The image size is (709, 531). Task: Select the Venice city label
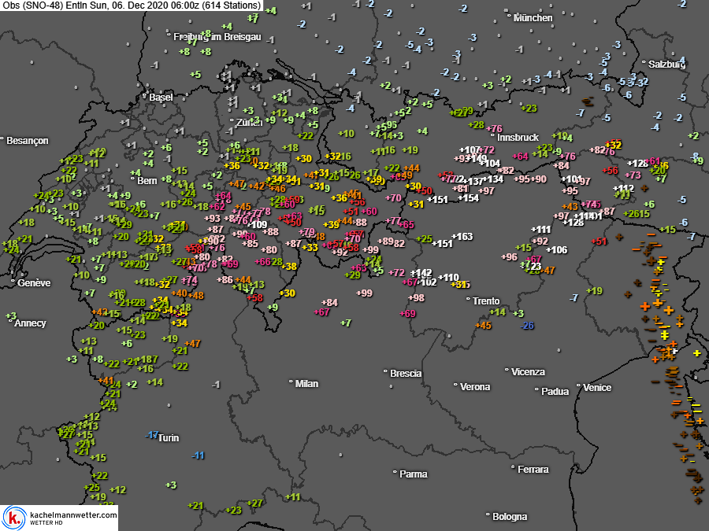point(597,387)
